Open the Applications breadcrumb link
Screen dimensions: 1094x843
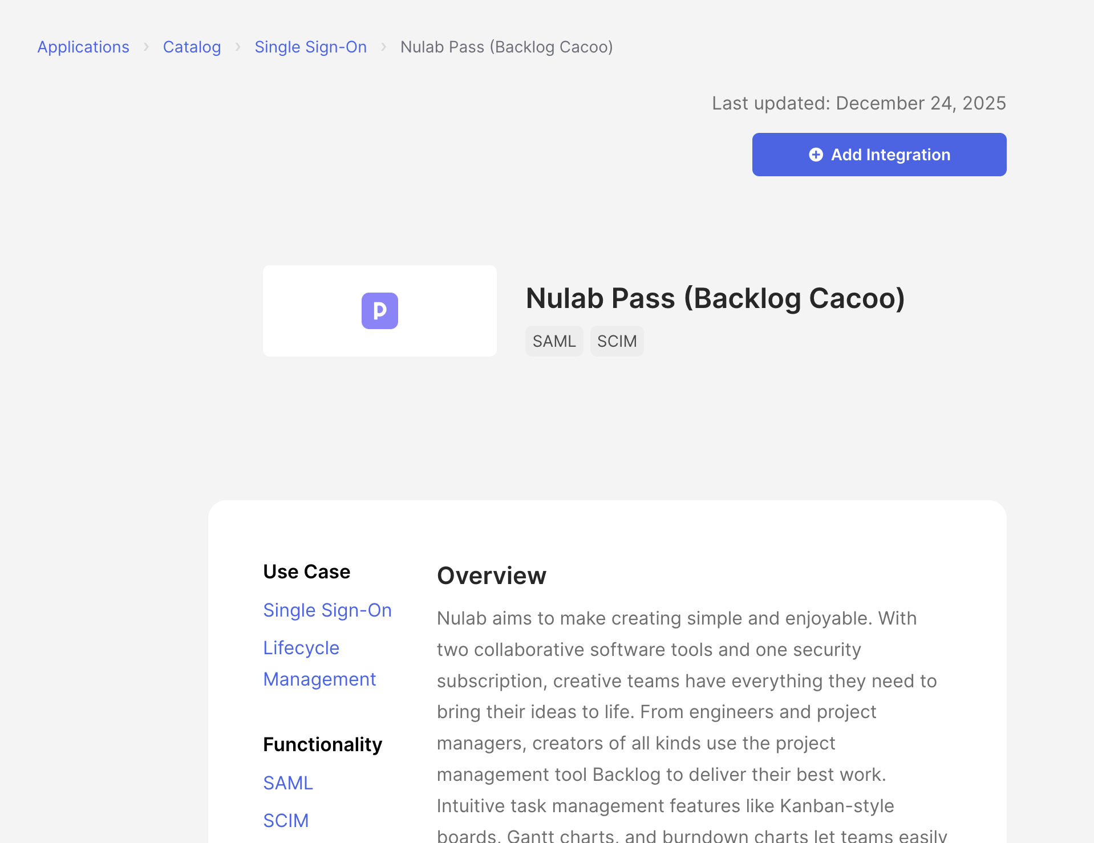click(x=83, y=47)
